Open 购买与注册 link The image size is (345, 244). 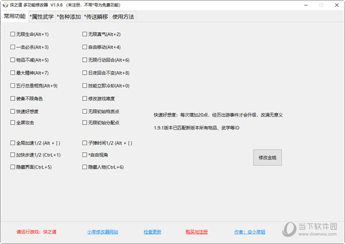click(197, 232)
